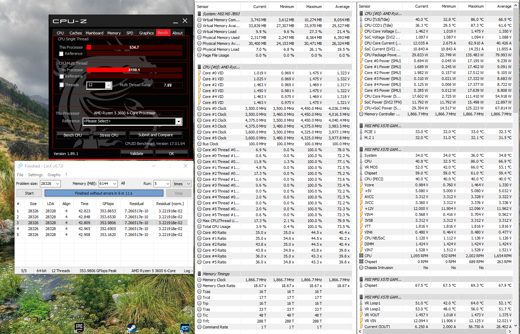520x334 pixels.
Task: Click the icon beside System: MSI MS-7B93 header
Action: [x=199, y=14]
